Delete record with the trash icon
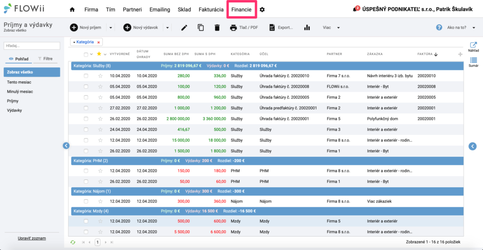Screen dimensions: 483x250 pyautogui.click(x=217, y=28)
